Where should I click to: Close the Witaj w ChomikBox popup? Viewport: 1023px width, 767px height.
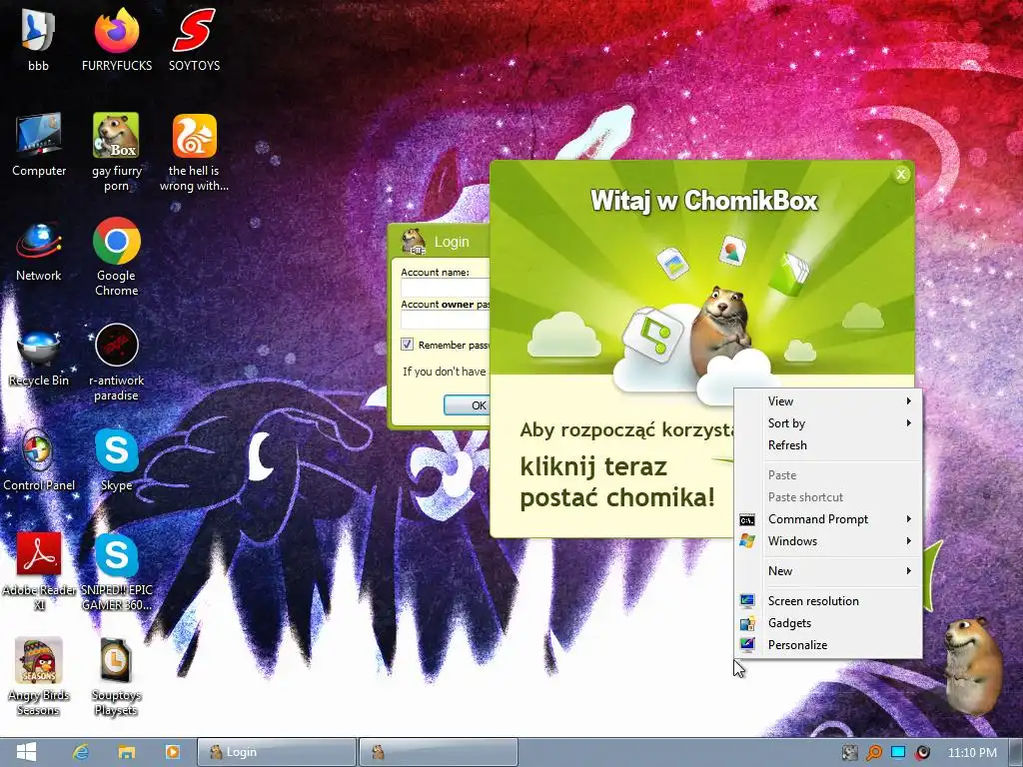901,174
